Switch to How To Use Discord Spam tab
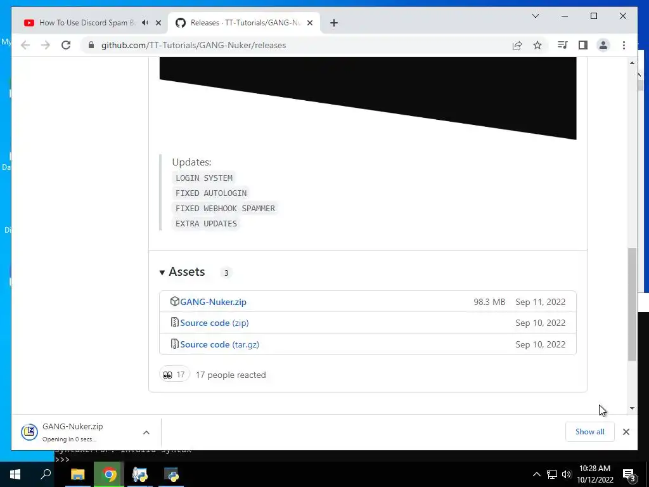 pos(87,23)
